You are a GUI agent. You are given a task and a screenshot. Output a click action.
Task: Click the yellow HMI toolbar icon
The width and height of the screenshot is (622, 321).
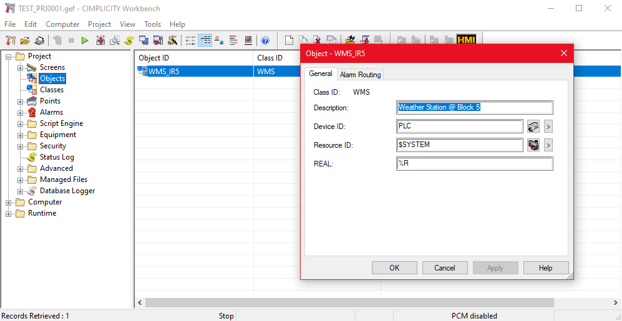[465, 40]
